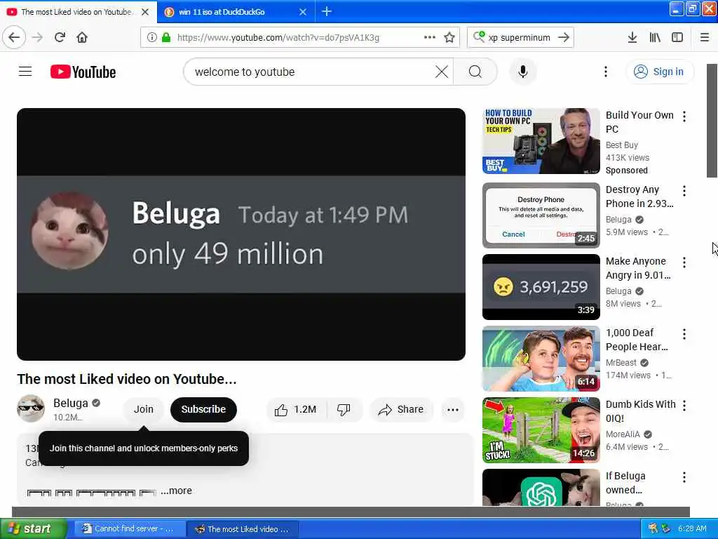Screen dimensions: 718x539
Task: Open more actions ellipsis under the video
Action: (x=453, y=409)
